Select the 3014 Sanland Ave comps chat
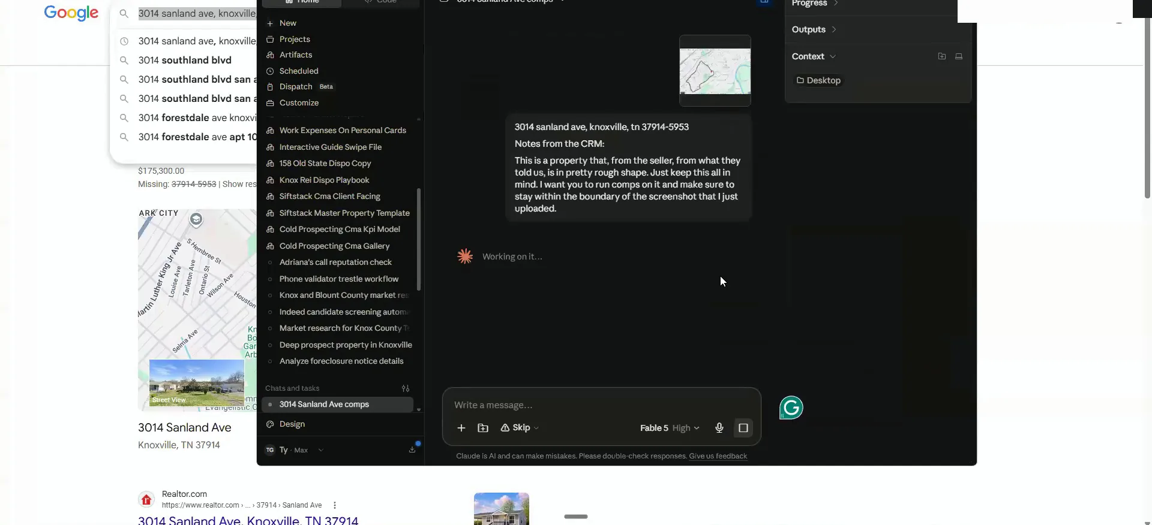This screenshot has width=1152, height=525. tap(338, 405)
